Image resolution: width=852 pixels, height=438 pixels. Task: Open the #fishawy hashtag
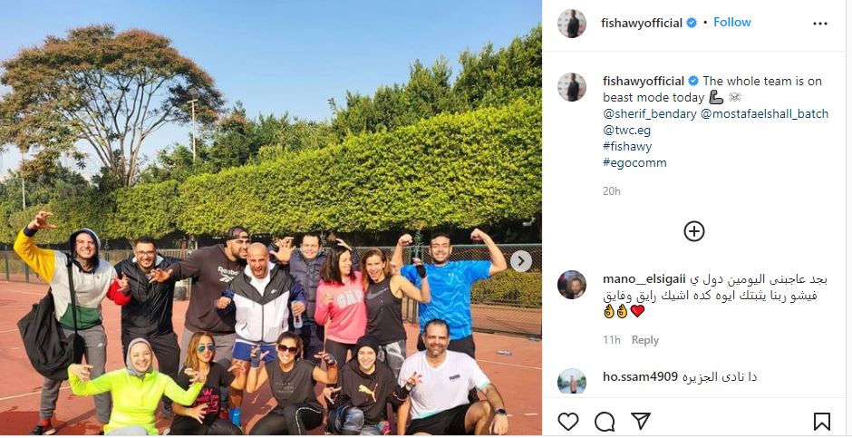pyautogui.click(x=627, y=147)
